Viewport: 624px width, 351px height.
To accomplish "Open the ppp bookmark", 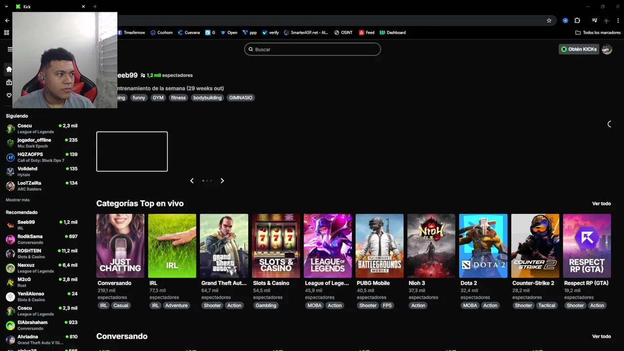I will pos(250,33).
